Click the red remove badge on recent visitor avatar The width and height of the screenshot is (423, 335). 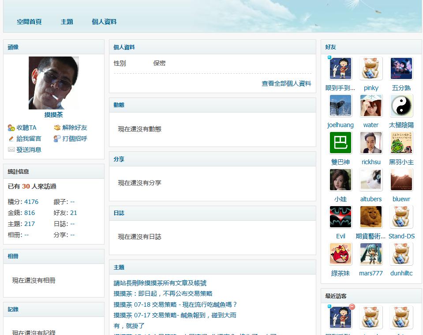(352, 307)
